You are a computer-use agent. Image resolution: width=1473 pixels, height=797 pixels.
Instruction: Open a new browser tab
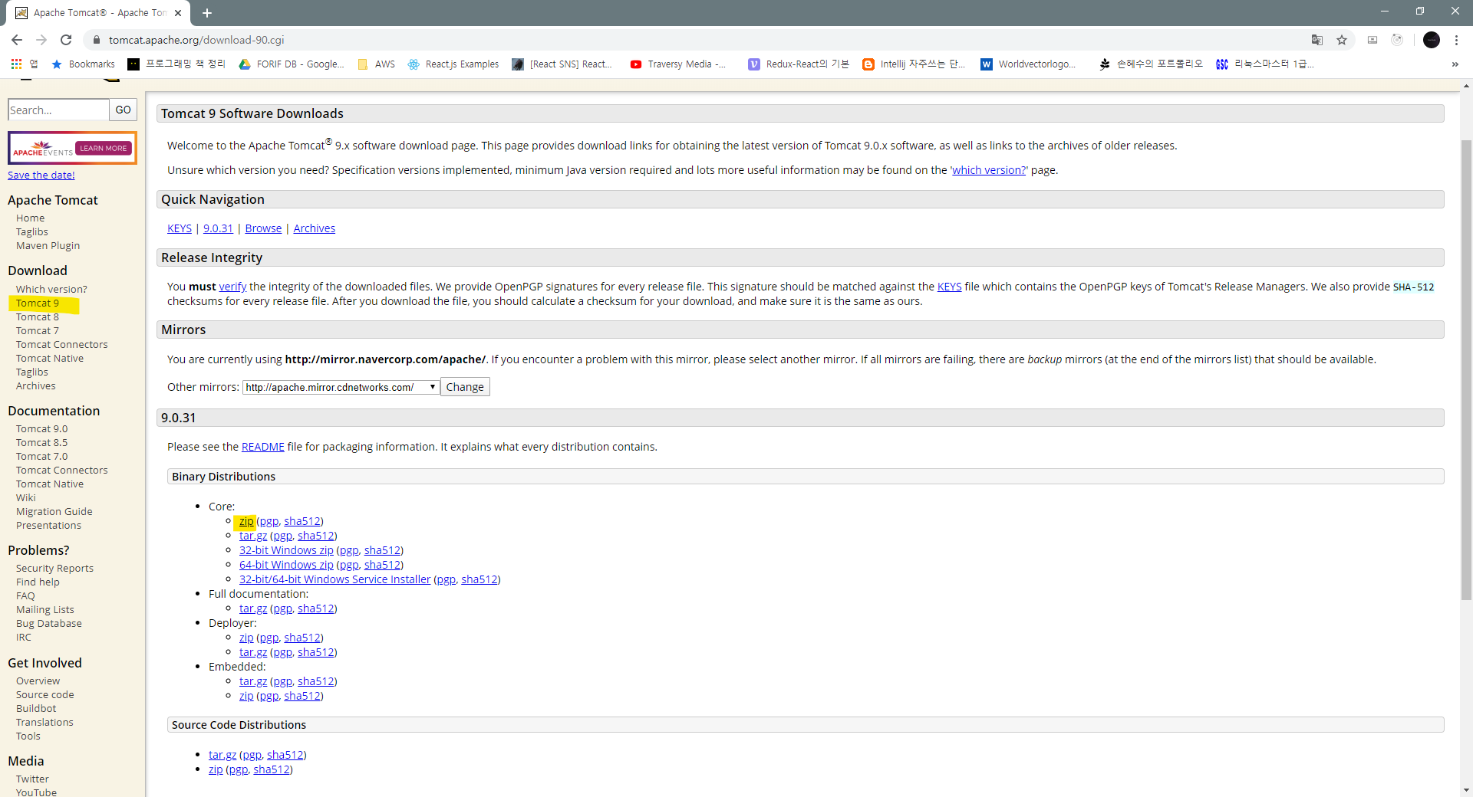pos(207,13)
